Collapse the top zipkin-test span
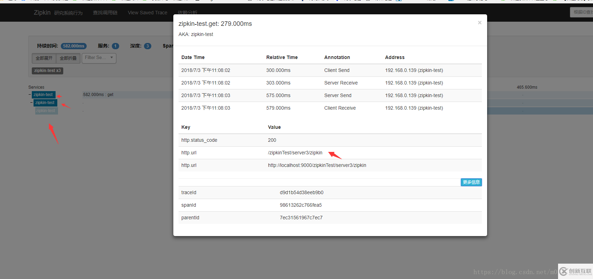 pos(30,95)
